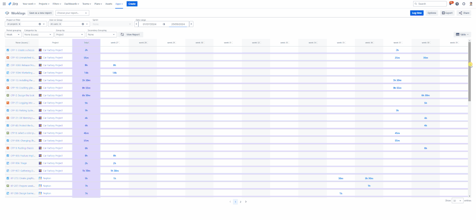Screen dimensions: 476x220
Task: Go to next results page arrow
Action: pyautogui.click(x=246, y=201)
